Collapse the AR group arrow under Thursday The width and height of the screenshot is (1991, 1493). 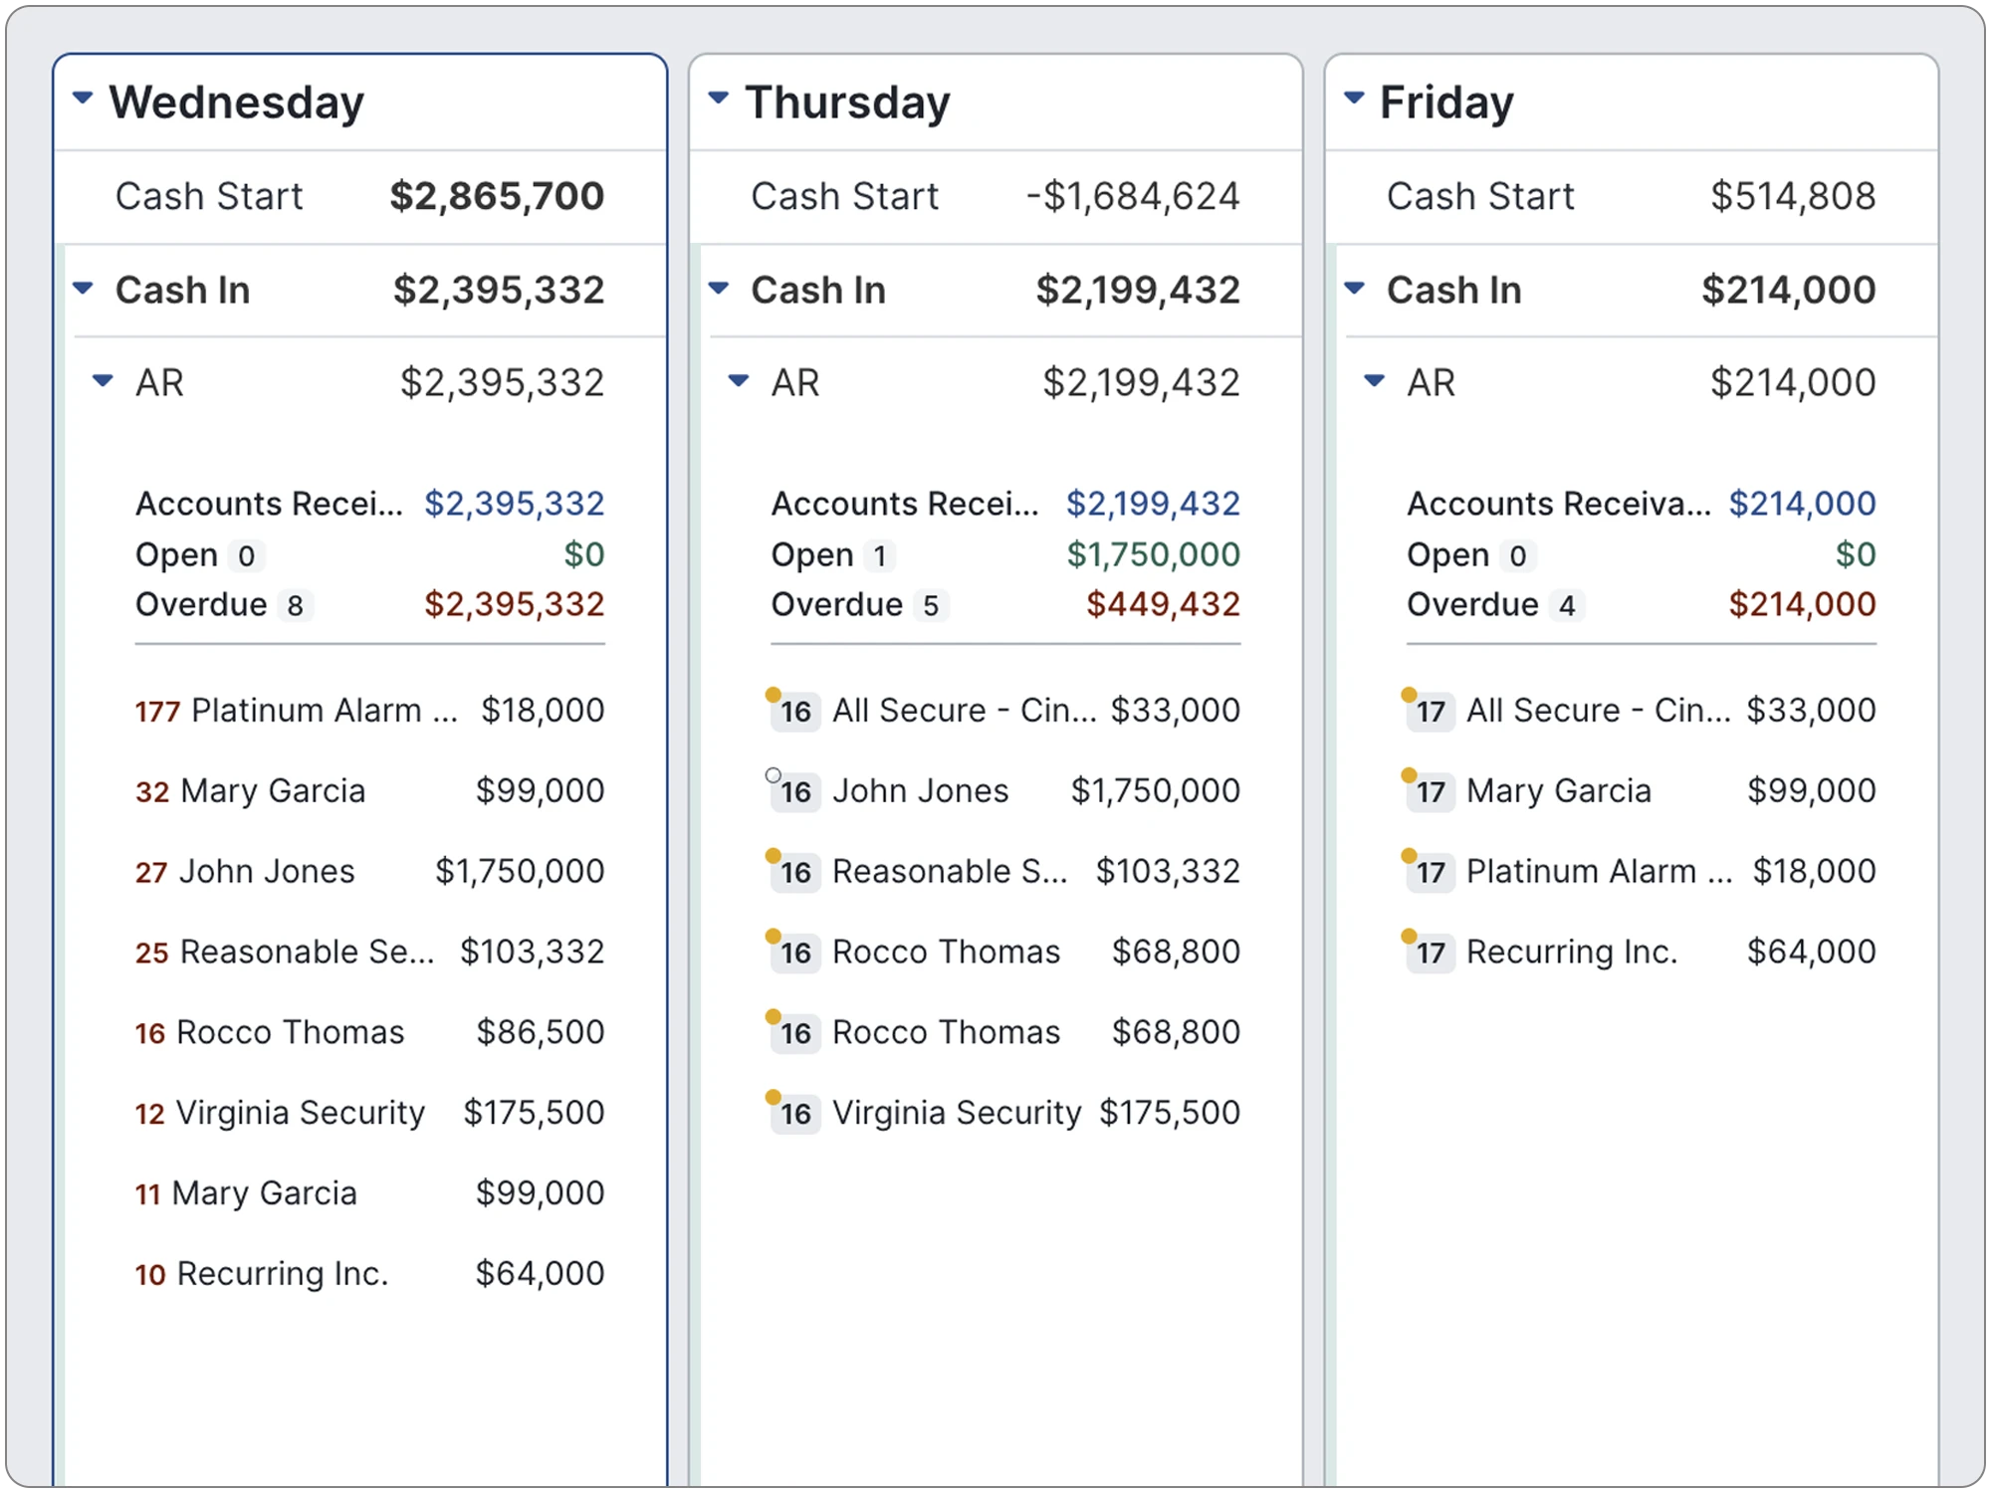pos(739,380)
